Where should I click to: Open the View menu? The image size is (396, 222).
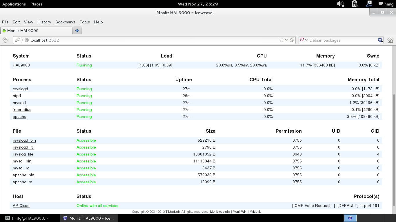coord(28,22)
